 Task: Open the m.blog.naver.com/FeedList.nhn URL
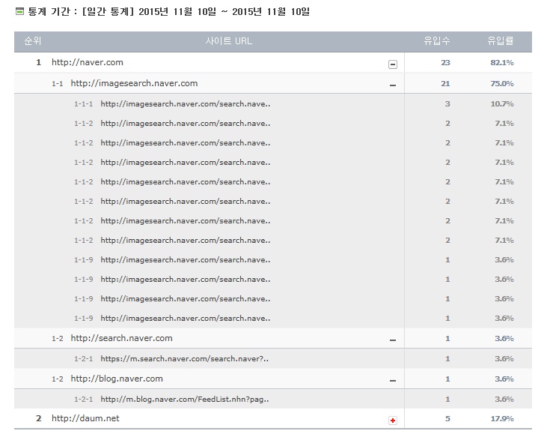coord(185,400)
